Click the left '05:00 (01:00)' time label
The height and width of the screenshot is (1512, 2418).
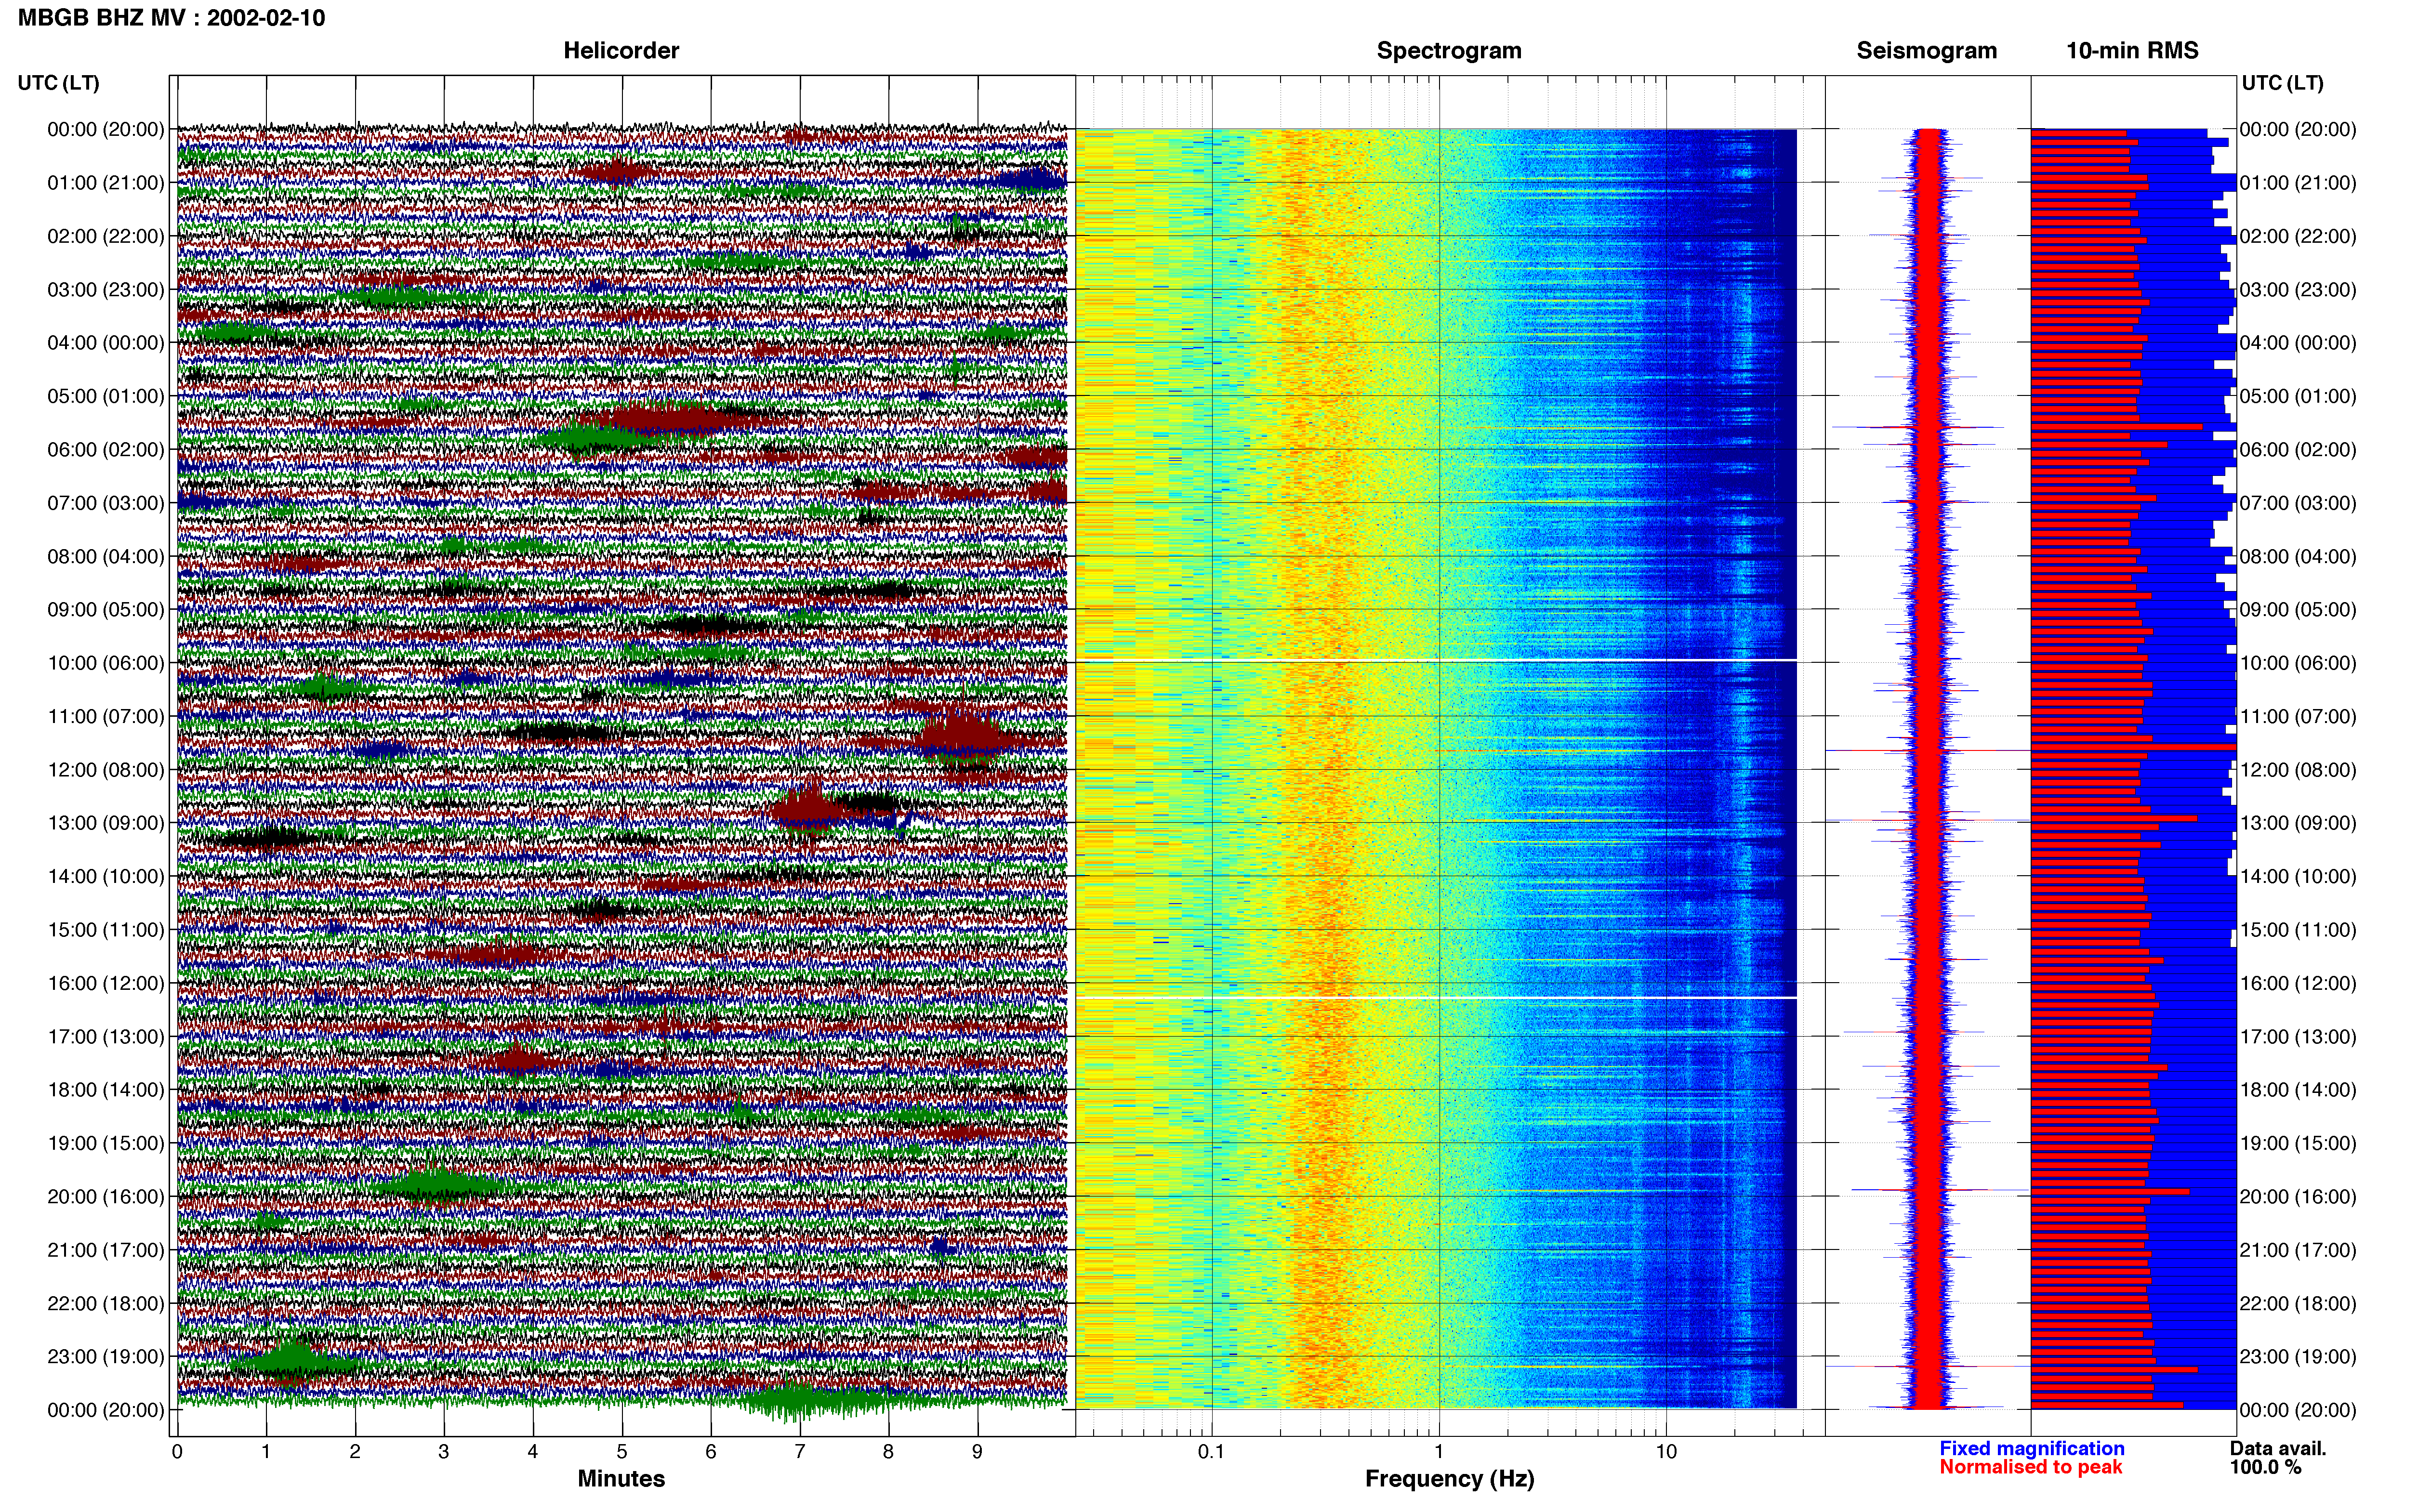[x=106, y=396]
